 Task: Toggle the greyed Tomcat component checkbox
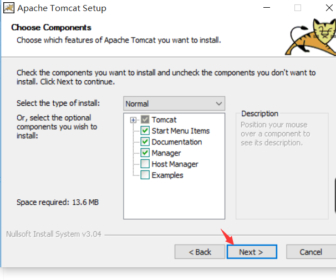click(x=145, y=120)
